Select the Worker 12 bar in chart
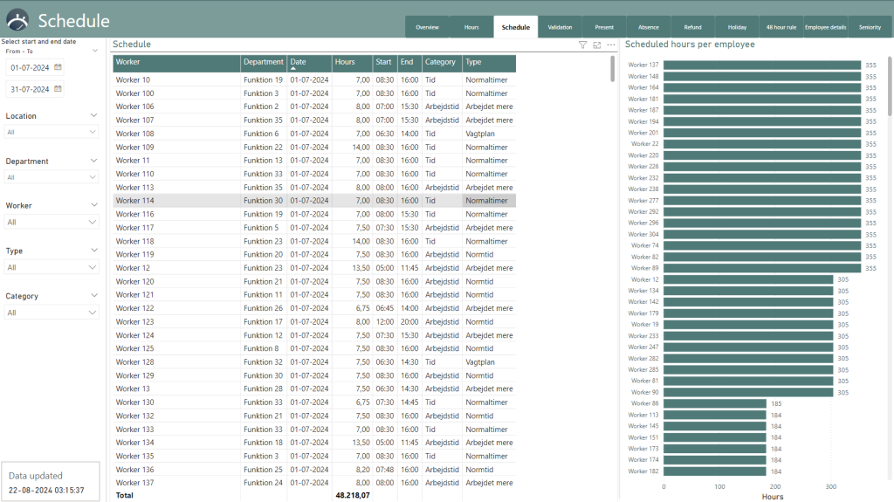The width and height of the screenshot is (894, 502). coord(748,279)
